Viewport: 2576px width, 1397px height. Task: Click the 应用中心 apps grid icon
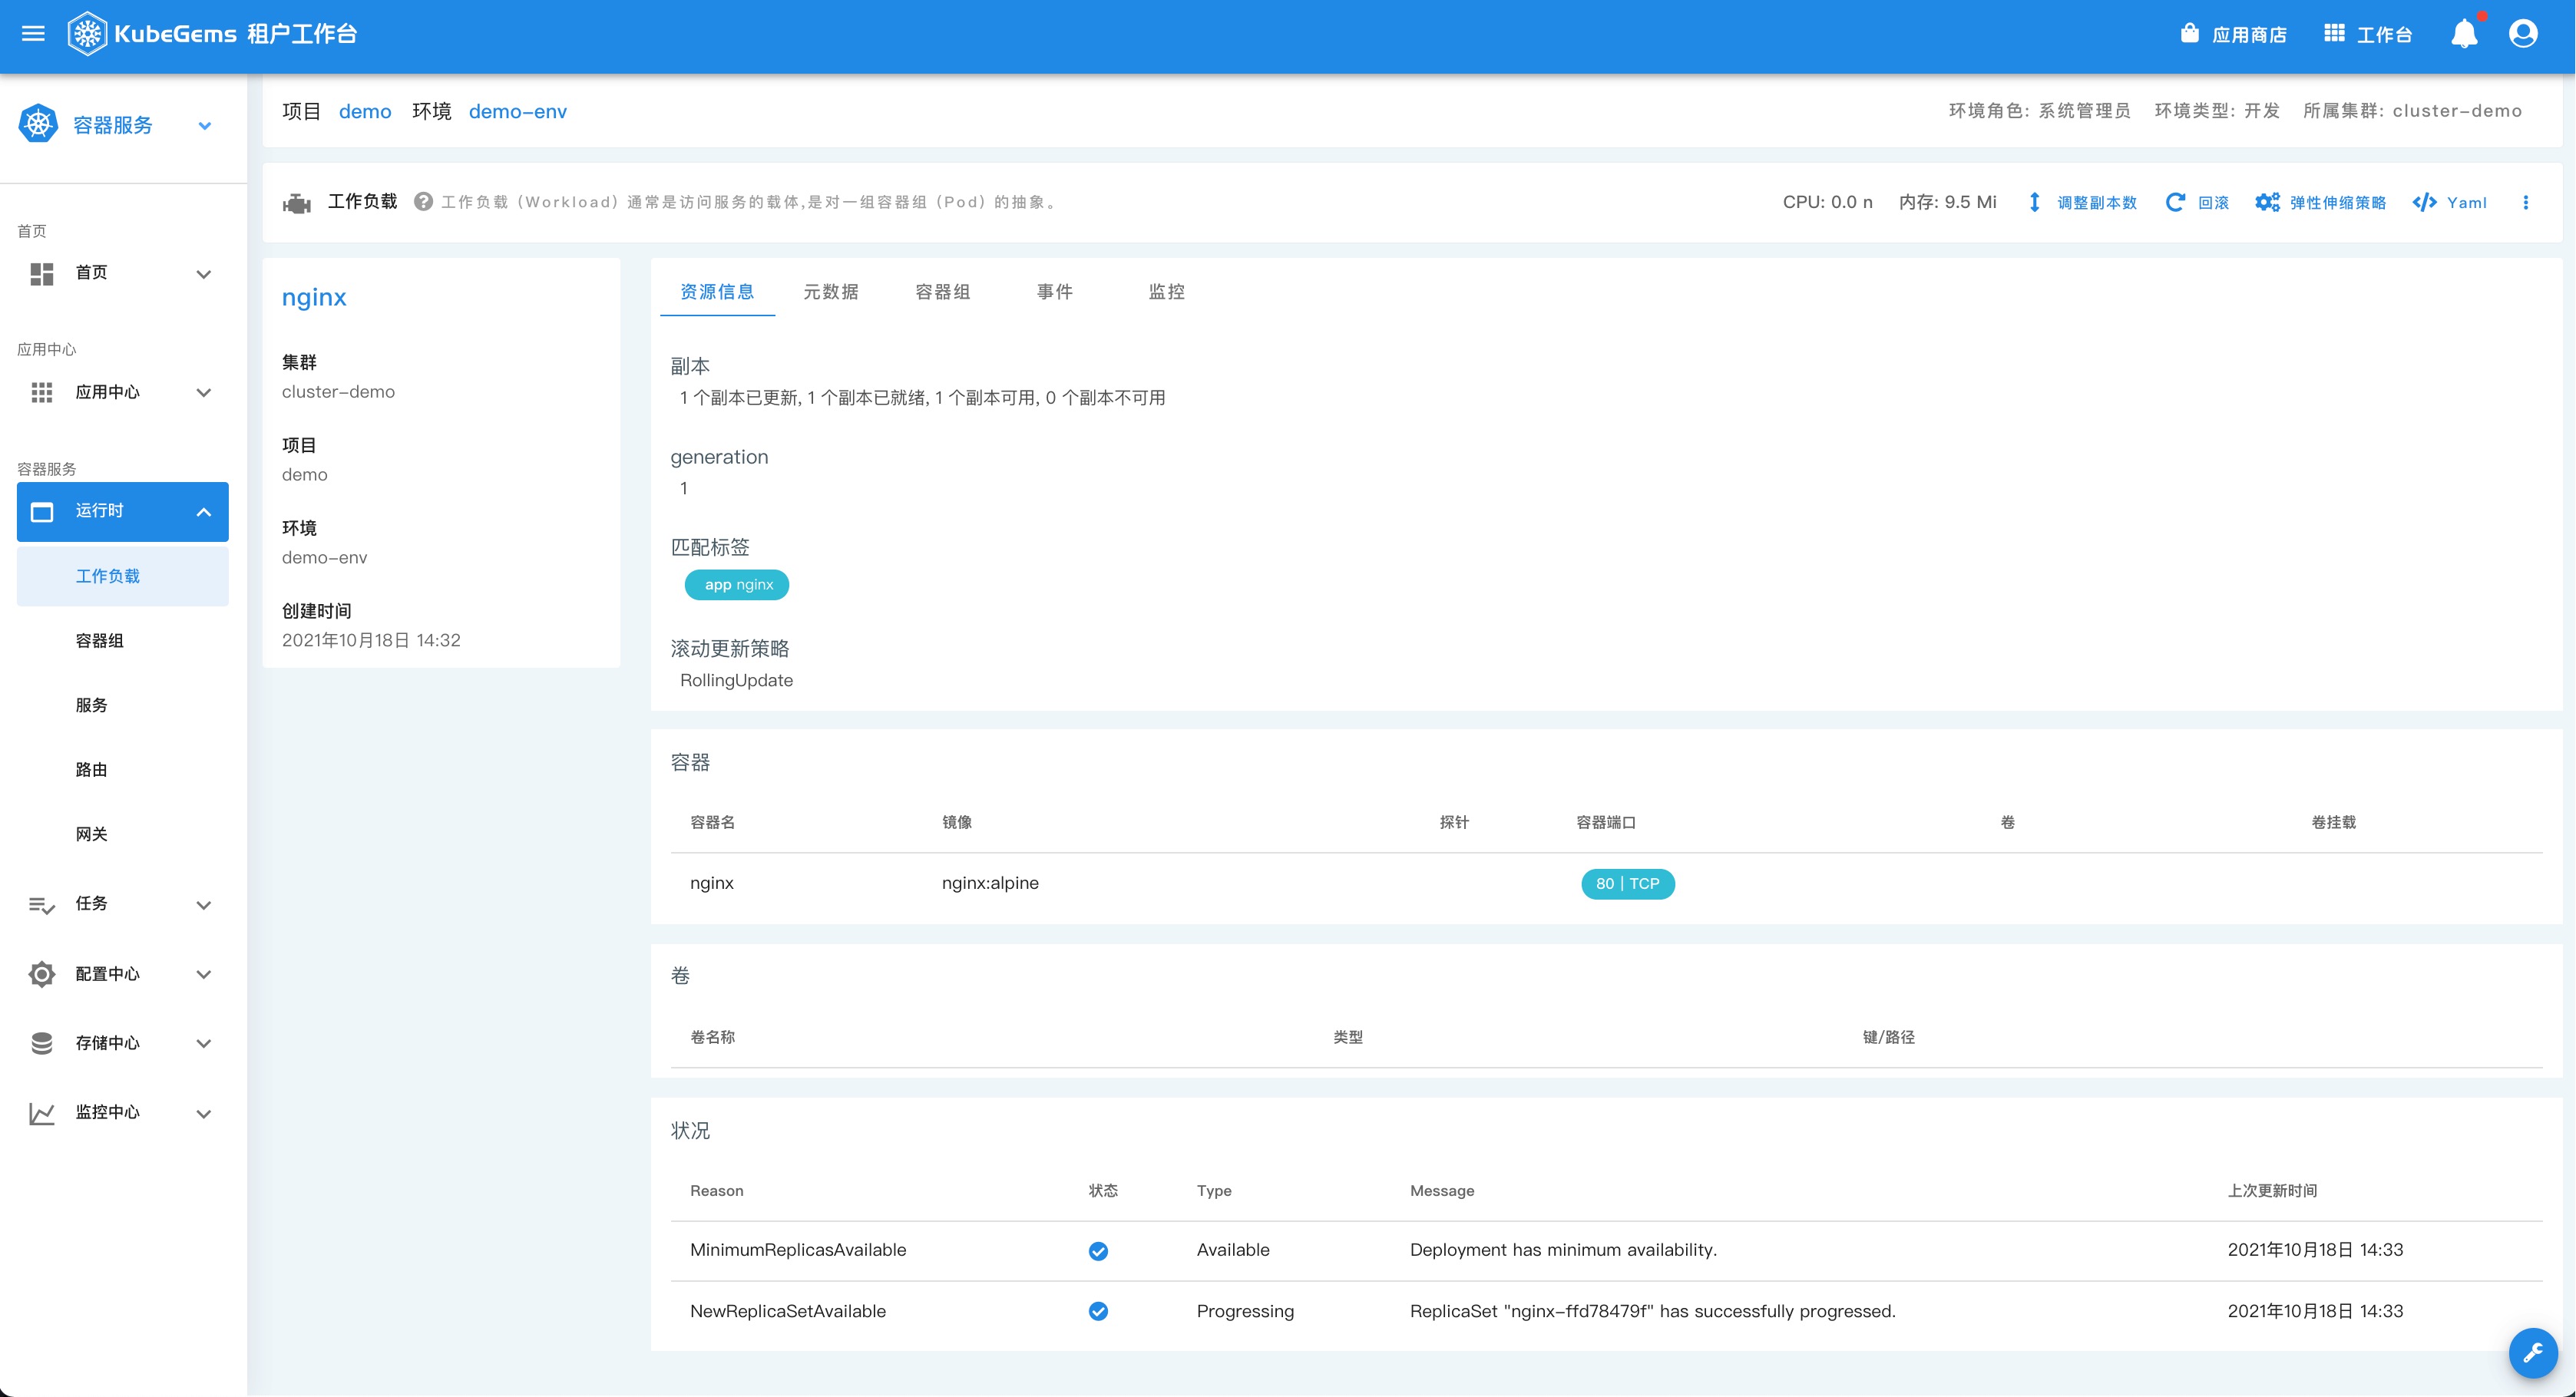coord(42,393)
